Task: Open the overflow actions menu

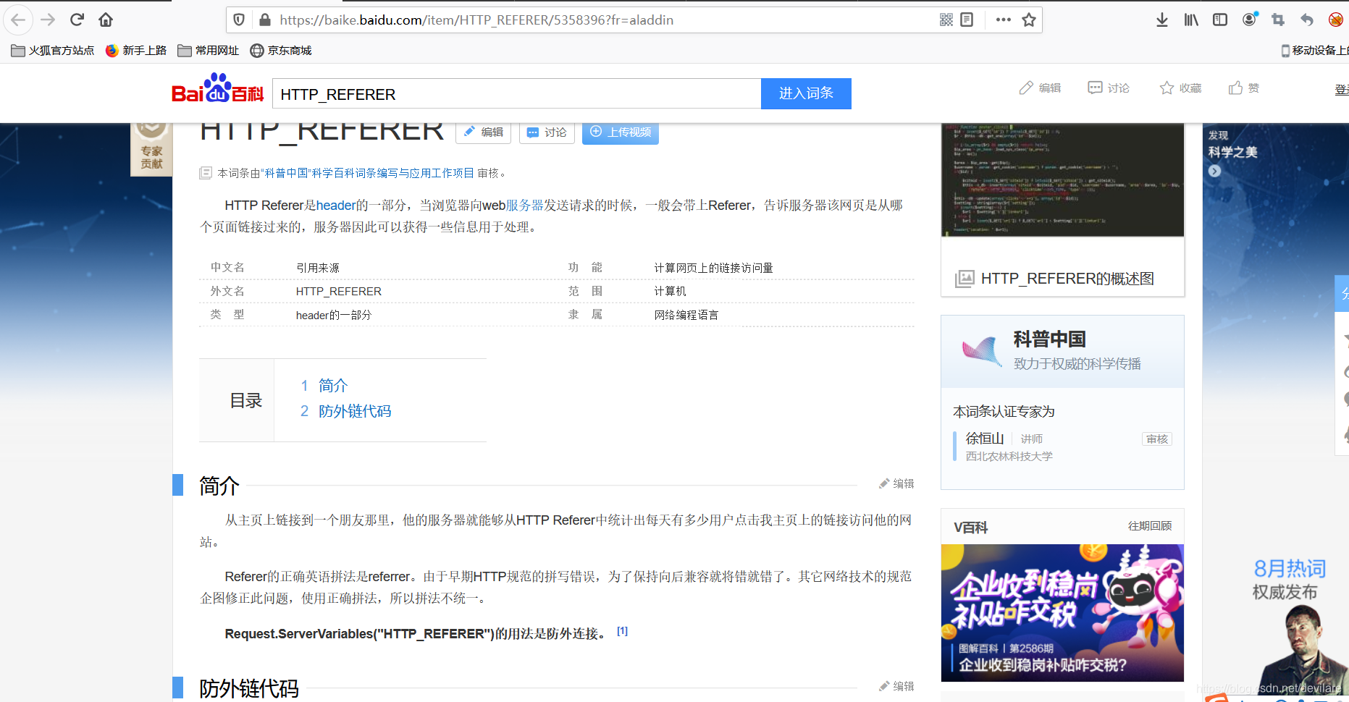Action: 1002,20
